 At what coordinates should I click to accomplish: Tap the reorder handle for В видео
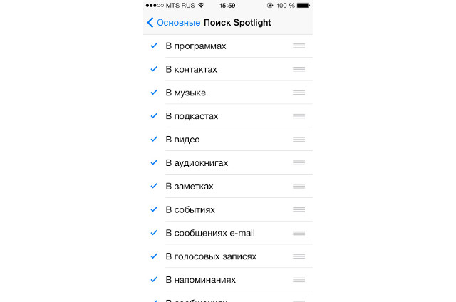click(299, 140)
